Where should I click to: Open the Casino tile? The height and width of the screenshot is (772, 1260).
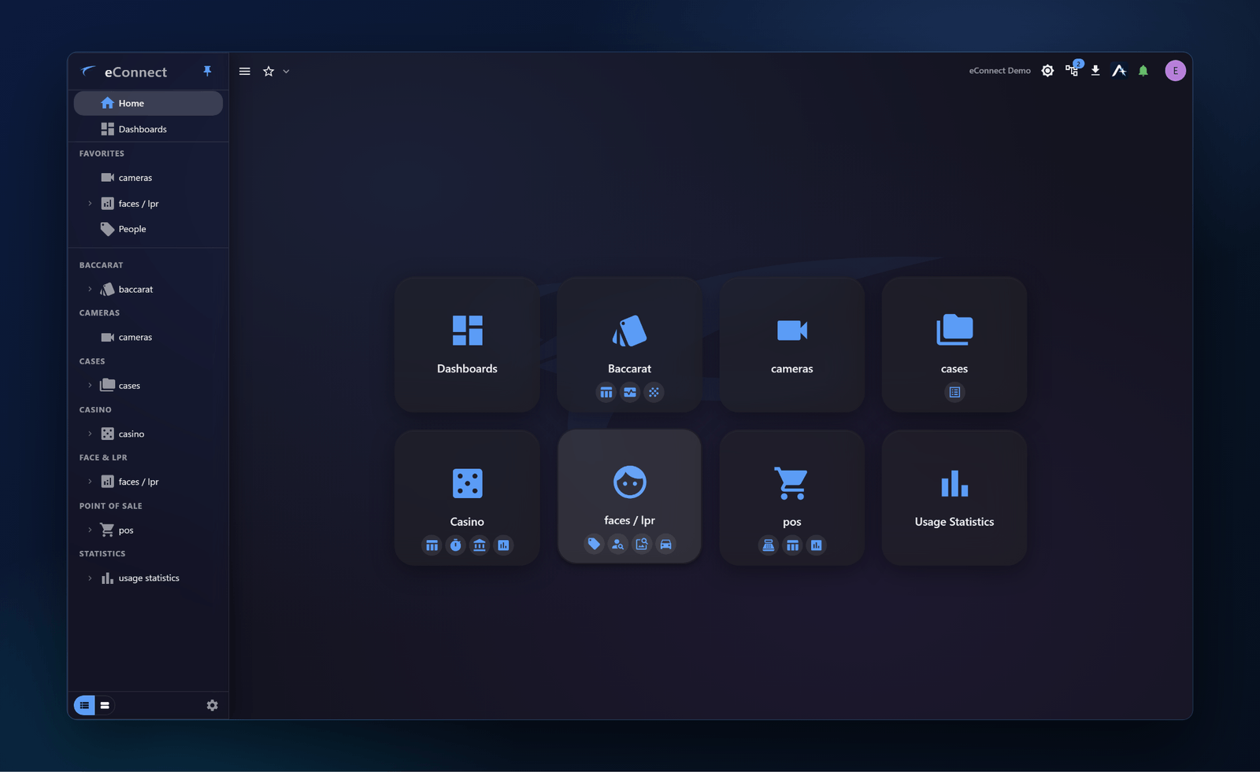[x=467, y=497]
